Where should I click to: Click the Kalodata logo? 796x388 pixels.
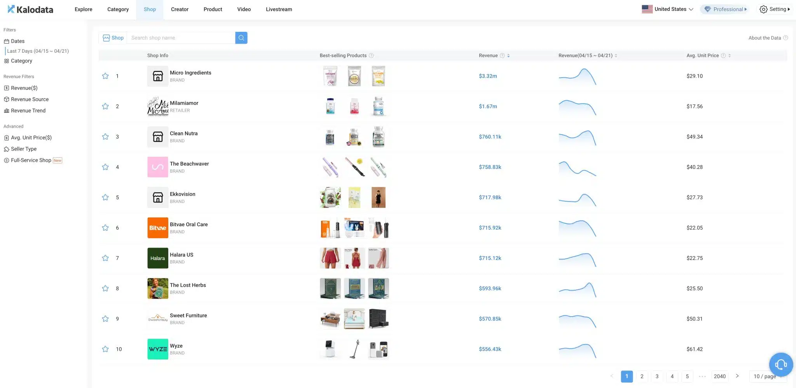tap(30, 9)
